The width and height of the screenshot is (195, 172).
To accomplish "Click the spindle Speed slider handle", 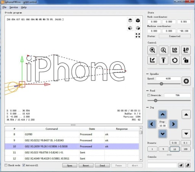I will click(161, 84).
